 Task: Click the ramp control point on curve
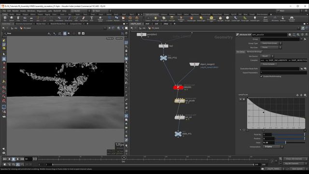tap(264, 113)
